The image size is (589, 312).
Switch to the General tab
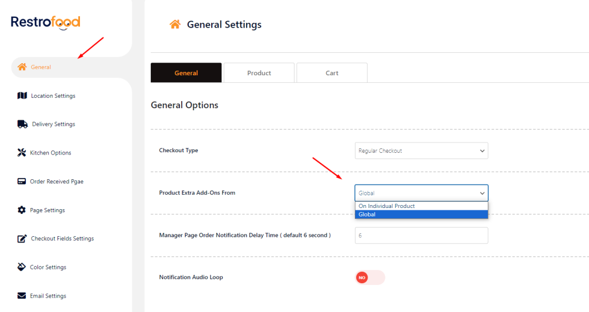pyautogui.click(x=186, y=73)
